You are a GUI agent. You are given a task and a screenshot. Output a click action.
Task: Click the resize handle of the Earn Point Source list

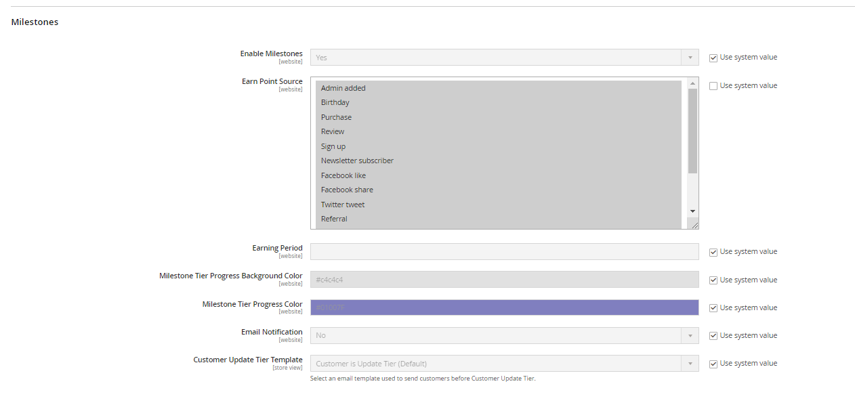point(694,225)
